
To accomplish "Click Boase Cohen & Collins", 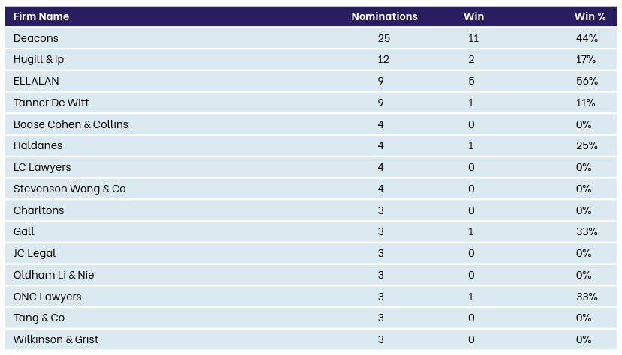I will click(71, 124).
